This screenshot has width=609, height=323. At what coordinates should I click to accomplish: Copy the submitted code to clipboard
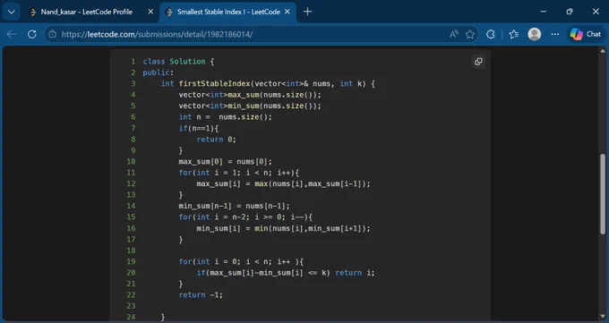478,62
